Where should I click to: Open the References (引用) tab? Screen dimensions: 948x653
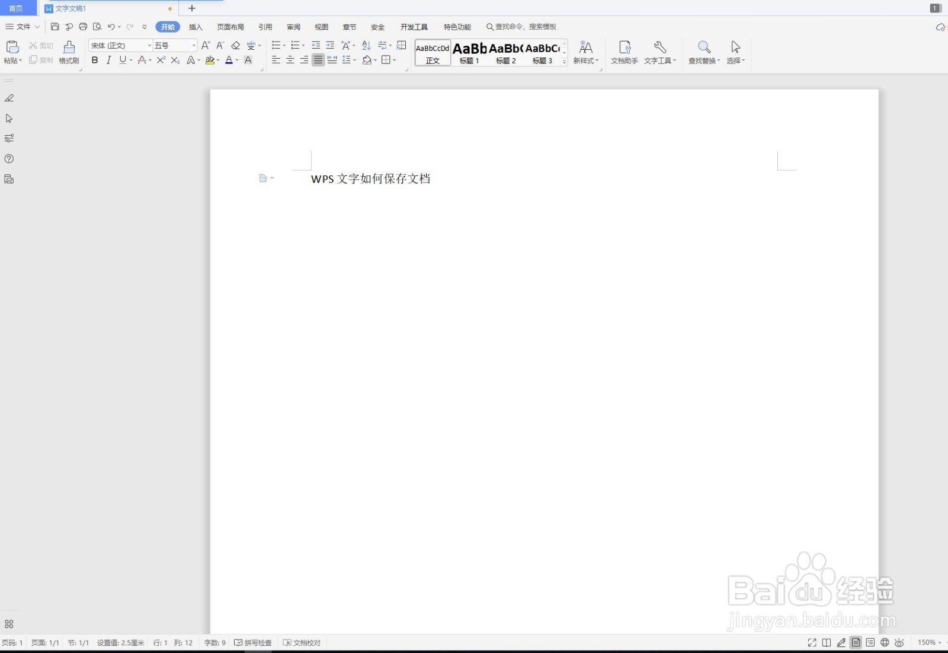[x=265, y=27]
